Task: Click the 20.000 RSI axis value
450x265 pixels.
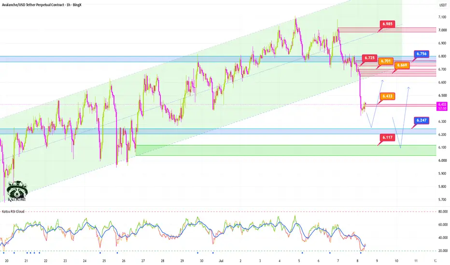Action: (443, 251)
